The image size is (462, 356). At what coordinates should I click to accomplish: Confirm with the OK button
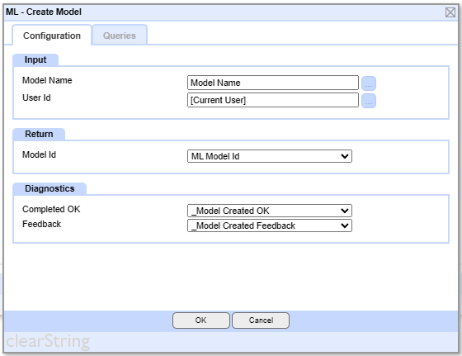point(201,320)
